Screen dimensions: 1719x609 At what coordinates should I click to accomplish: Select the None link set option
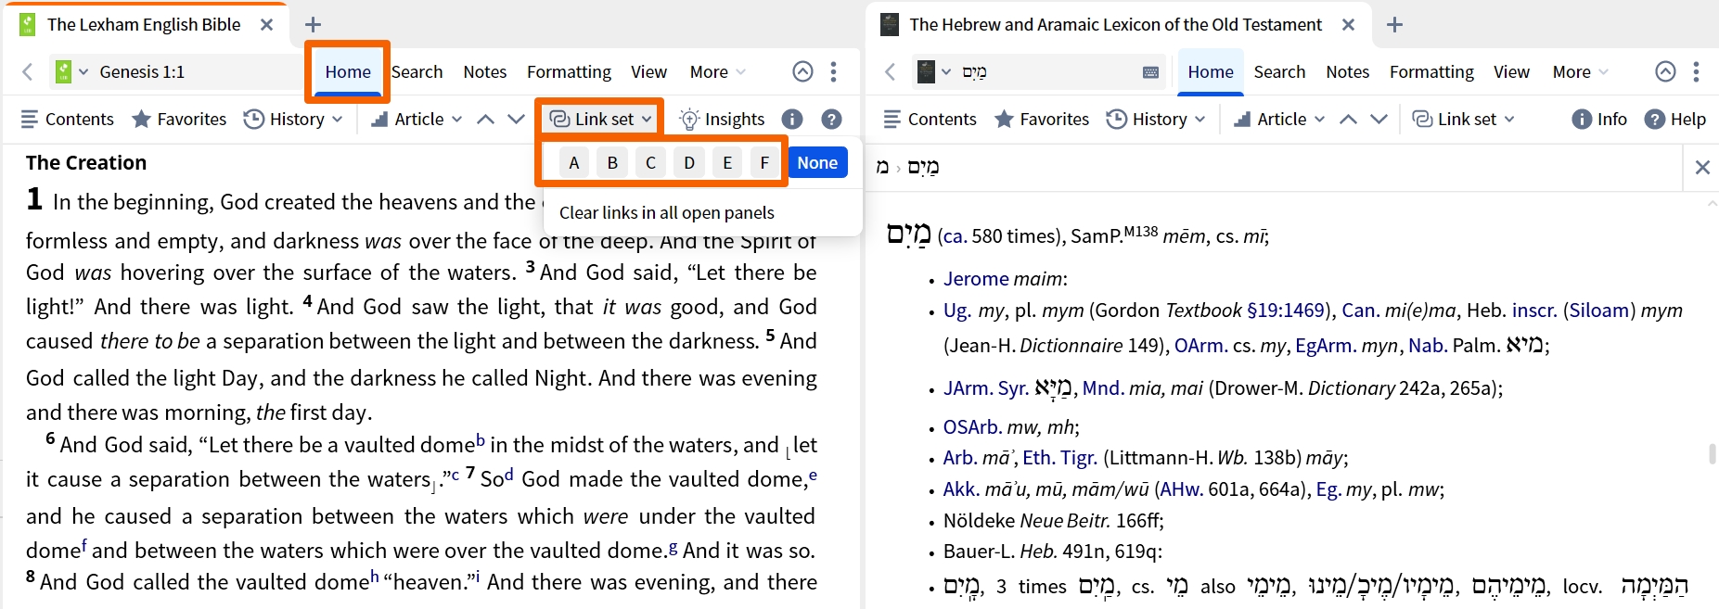click(x=817, y=162)
